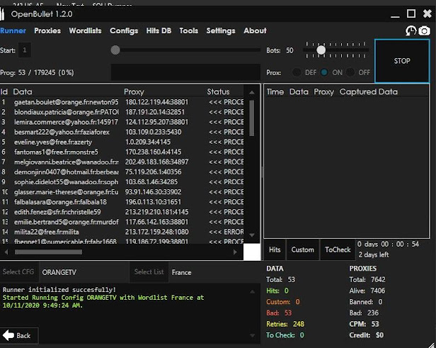Select row blondiaux.patricia@orange.fr
Screen dimensions: 436x348
coord(122,112)
